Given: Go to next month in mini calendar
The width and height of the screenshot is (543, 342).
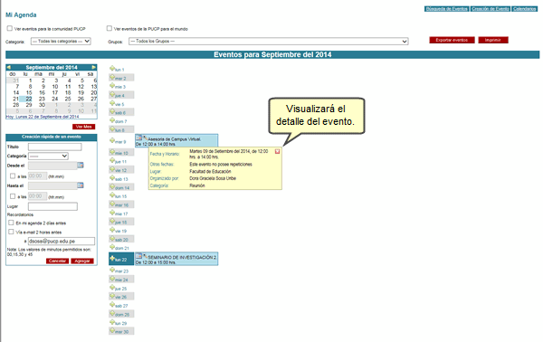Looking at the screenshot, I should (x=94, y=67).
